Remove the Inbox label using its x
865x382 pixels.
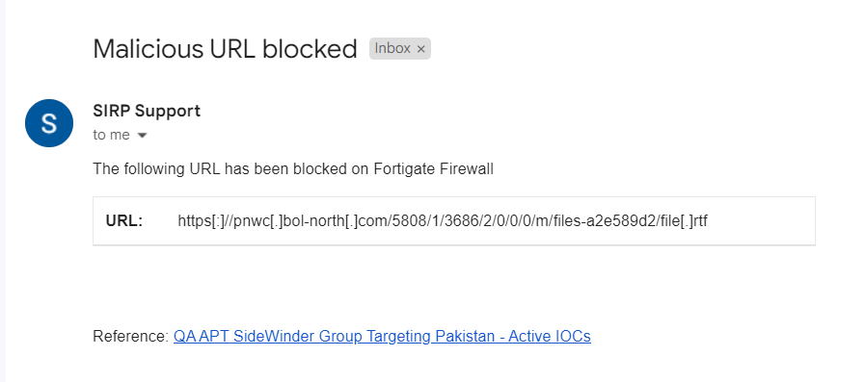pyautogui.click(x=420, y=49)
